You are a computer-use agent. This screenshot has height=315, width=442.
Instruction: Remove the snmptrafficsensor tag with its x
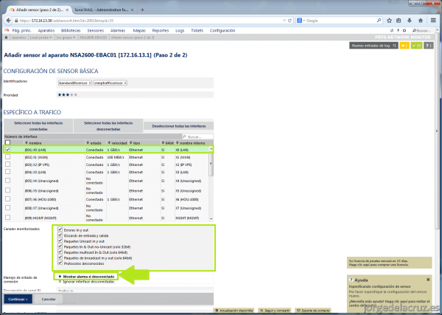click(125, 83)
